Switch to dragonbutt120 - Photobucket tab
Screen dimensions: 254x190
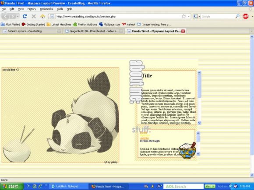94,31
